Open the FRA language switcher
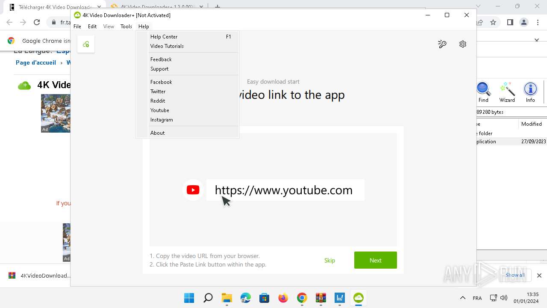The image size is (547, 308). pyautogui.click(x=477, y=298)
